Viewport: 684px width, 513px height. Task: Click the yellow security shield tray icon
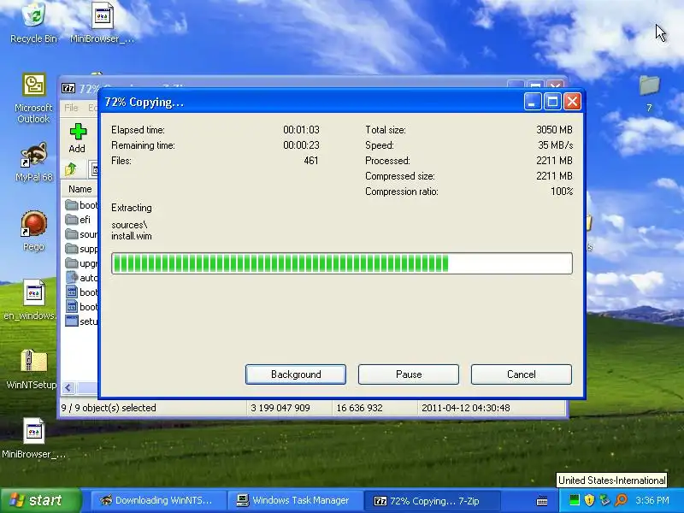pos(589,500)
